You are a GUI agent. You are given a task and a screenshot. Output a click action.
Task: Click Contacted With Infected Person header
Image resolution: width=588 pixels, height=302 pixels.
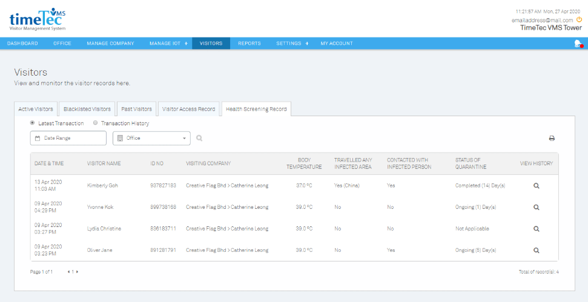tap(409, 163)
